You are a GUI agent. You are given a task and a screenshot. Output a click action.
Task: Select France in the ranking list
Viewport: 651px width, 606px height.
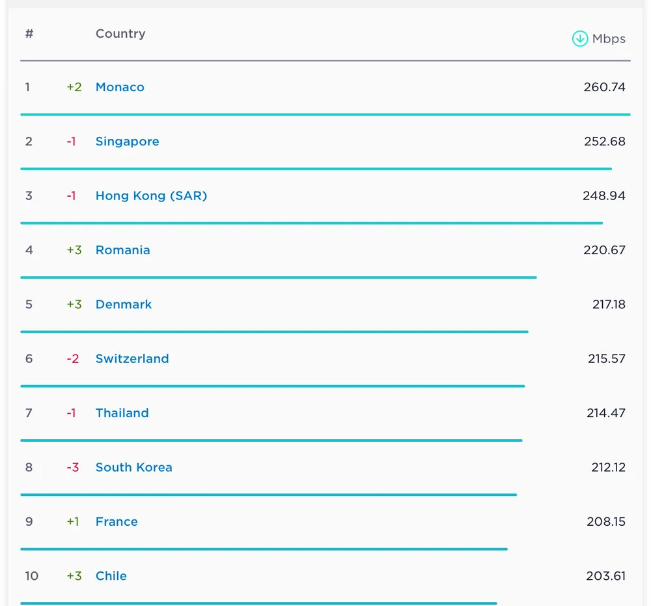pos(117,521)
